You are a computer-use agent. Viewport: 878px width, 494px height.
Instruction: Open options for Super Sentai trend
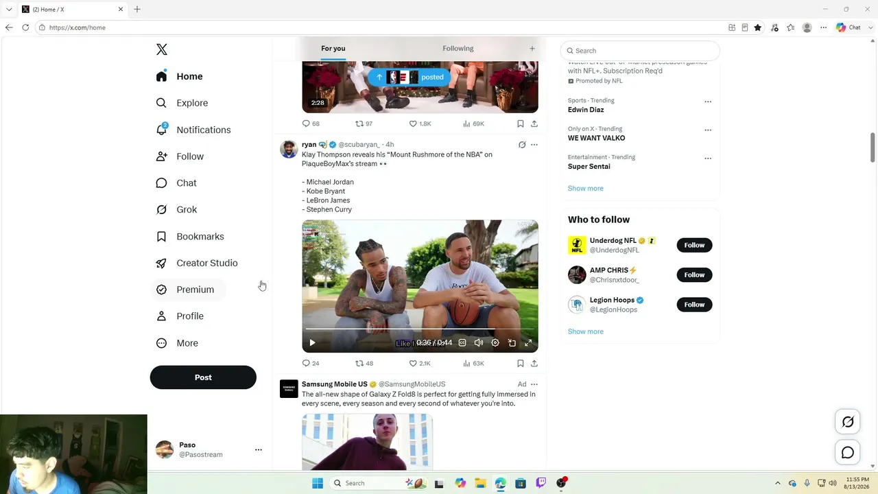click(x=708, y=158)
